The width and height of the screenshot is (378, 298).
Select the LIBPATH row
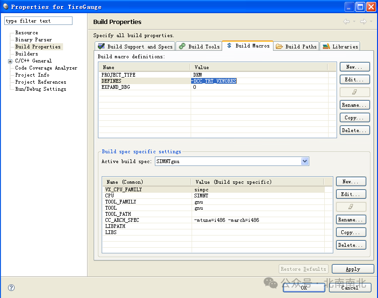coord(214,226)
